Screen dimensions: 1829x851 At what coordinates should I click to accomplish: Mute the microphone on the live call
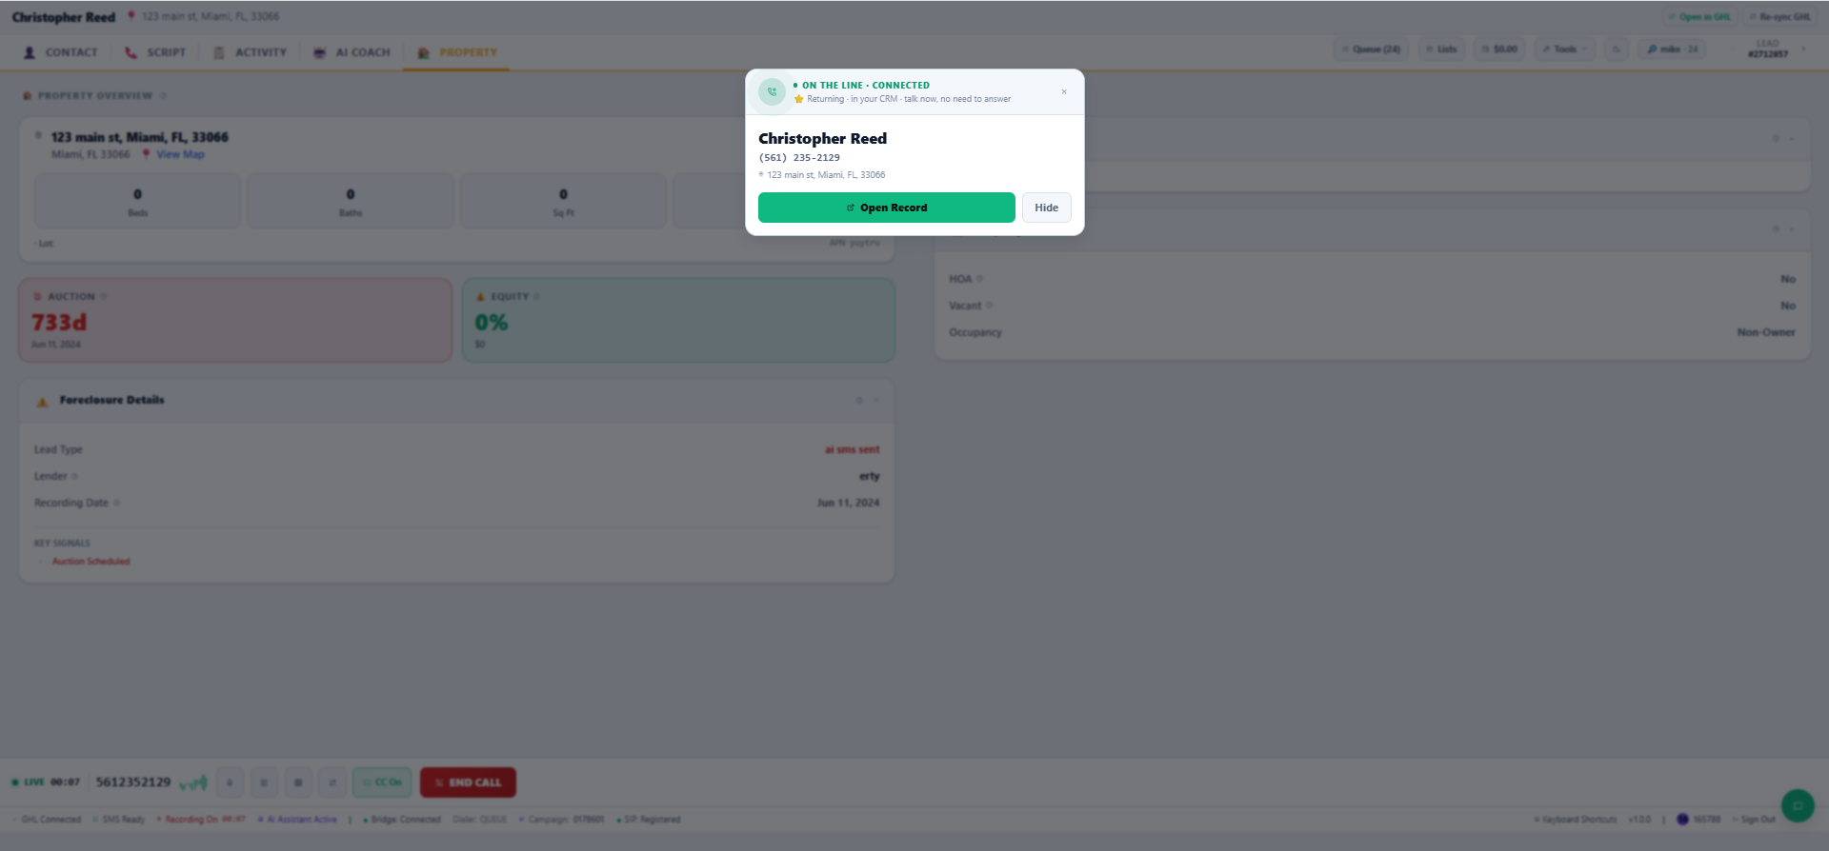230,782
